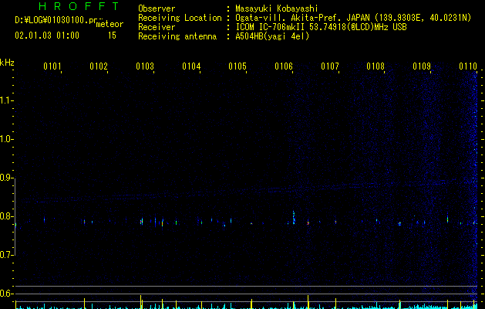Click the word meteor

pos(109,24)
